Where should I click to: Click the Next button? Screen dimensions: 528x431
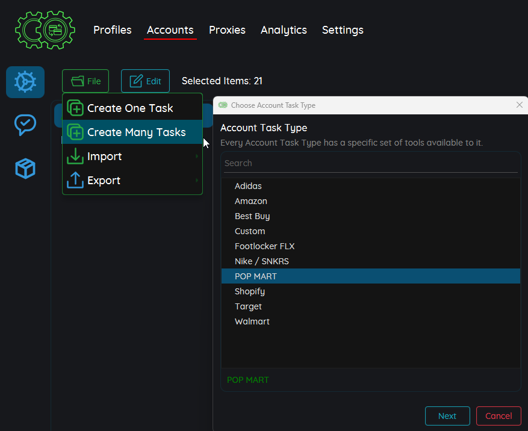(447, 416)
